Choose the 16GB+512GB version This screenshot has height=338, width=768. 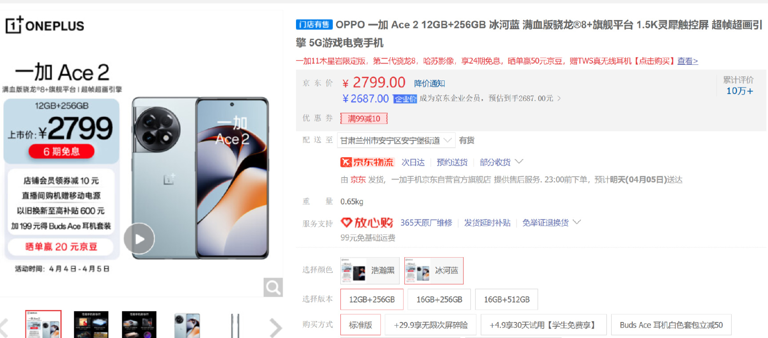(x=507, y=299)
